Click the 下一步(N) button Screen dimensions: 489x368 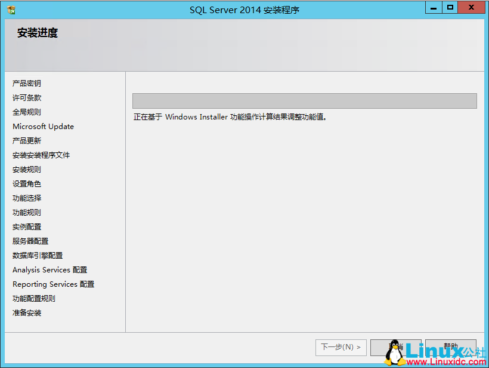tap(341, 347)
